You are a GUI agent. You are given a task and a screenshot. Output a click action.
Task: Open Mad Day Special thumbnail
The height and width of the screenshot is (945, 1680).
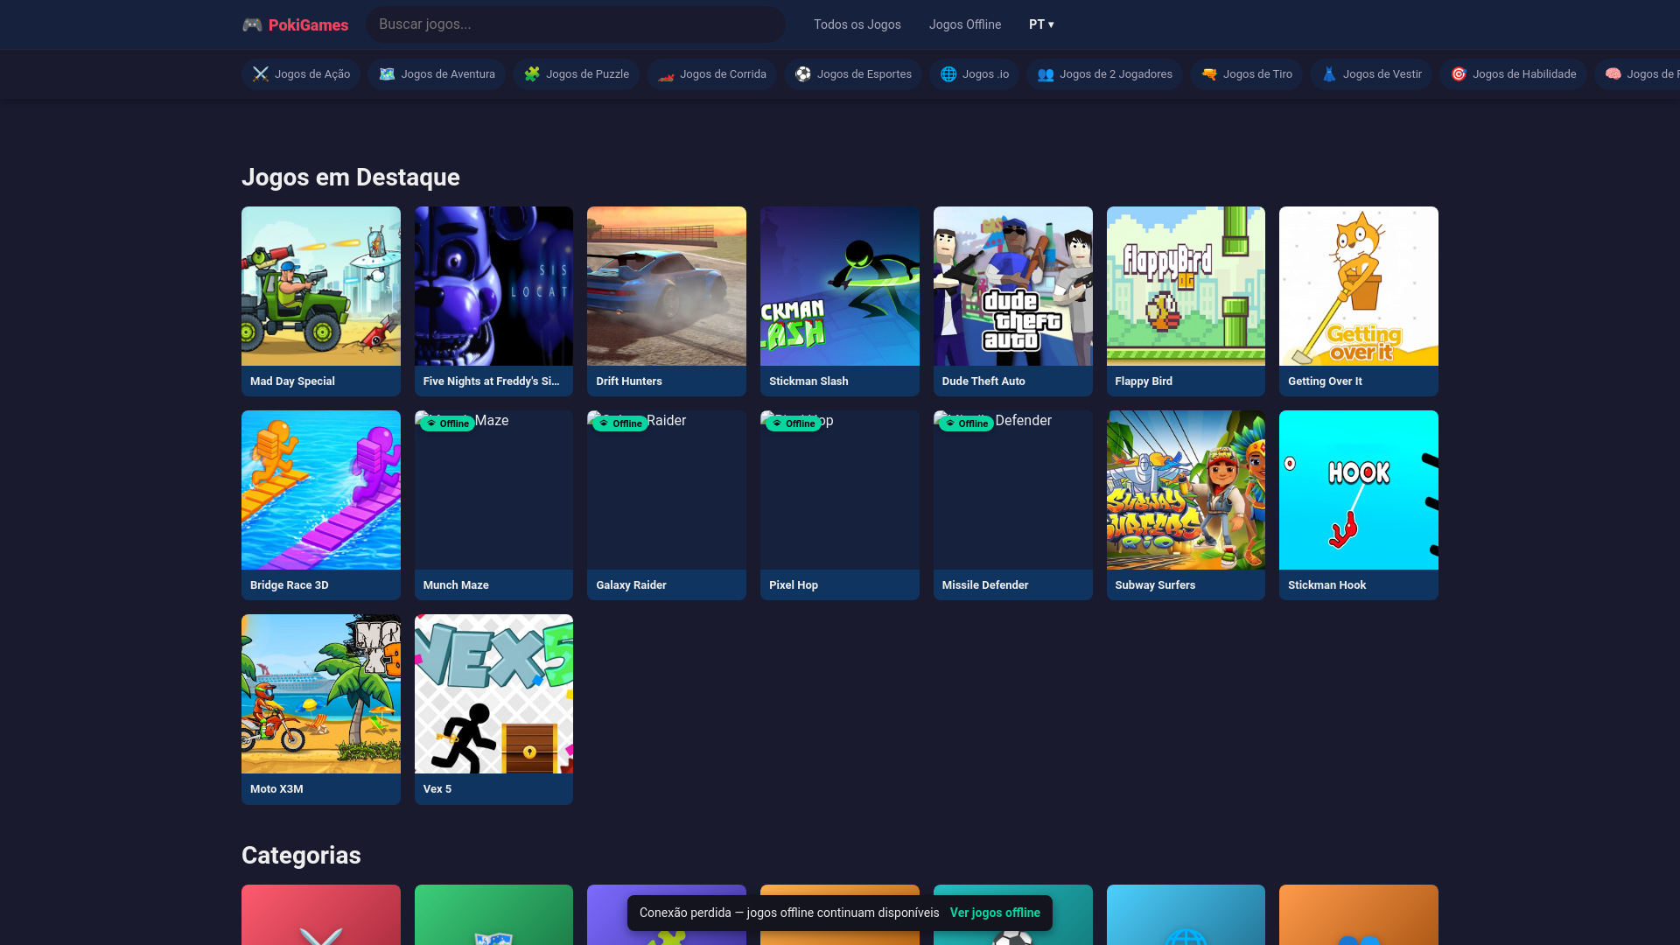point(321,286)
